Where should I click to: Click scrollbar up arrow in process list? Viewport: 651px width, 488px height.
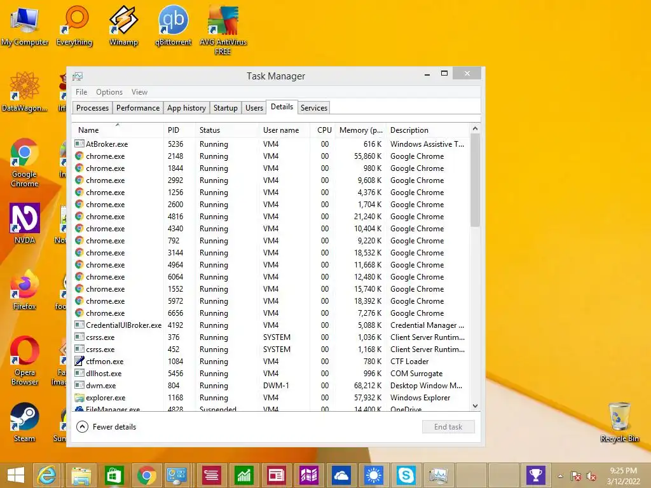475,128
